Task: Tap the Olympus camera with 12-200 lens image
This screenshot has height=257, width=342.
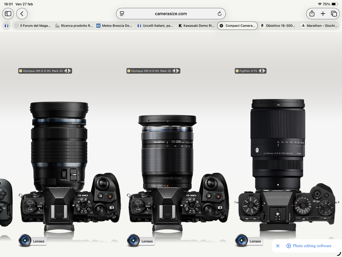Action: [178, 173]
